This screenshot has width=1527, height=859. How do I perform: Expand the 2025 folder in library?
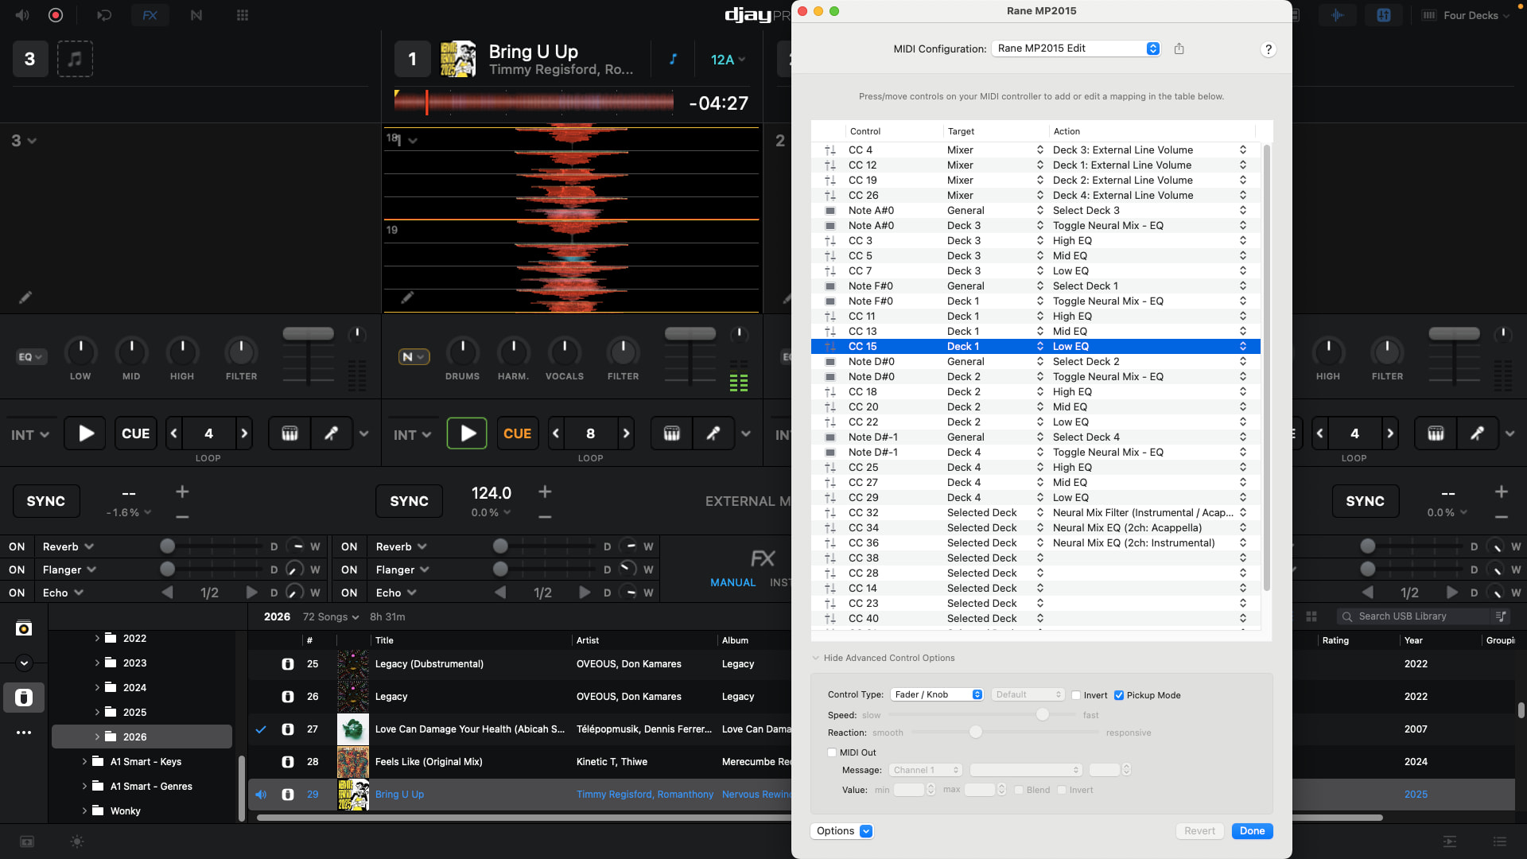[x=97, y=712]
